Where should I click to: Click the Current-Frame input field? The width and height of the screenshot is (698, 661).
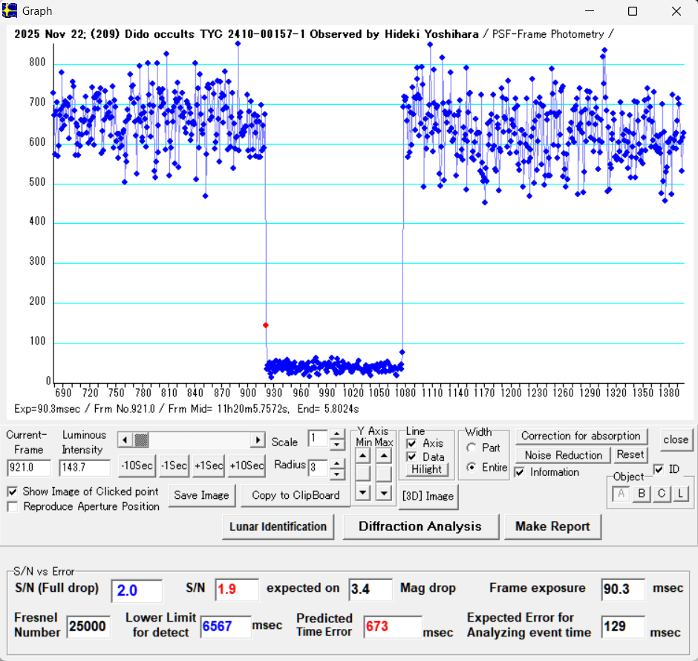pos(28,468)
